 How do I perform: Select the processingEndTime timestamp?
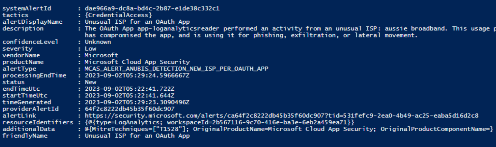tap(137, 76)
